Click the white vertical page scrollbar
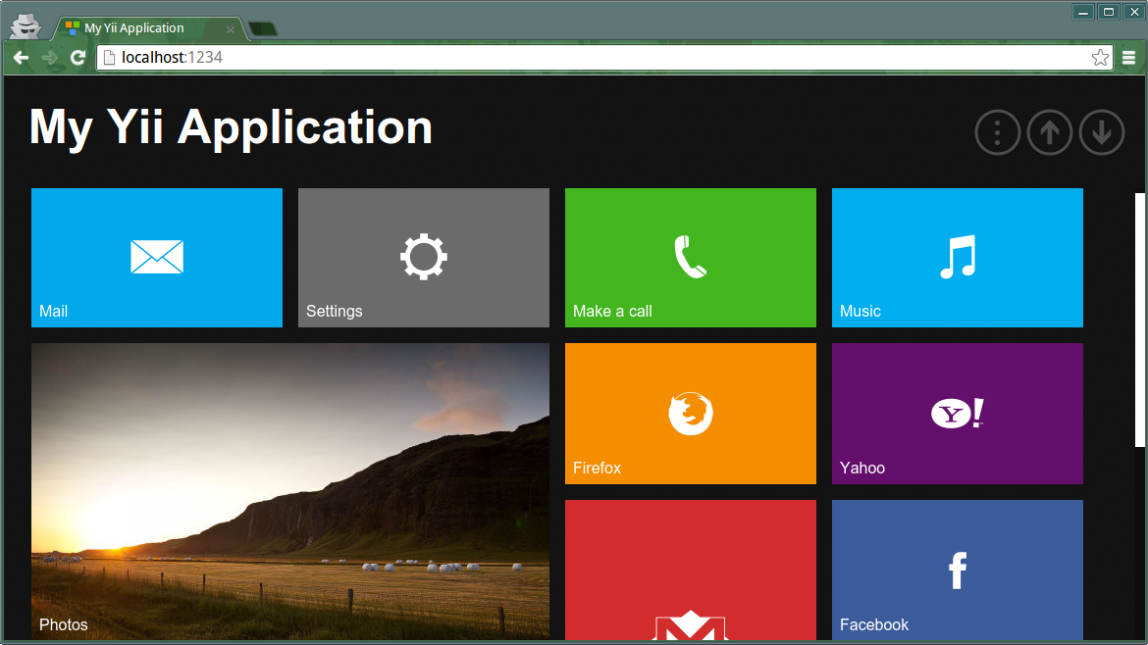The width and height of the screenshot is (1148, 645). click(x=1140, y=319)
